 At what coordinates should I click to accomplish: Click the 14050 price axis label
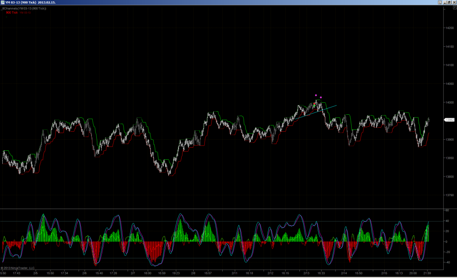(450, 84)
